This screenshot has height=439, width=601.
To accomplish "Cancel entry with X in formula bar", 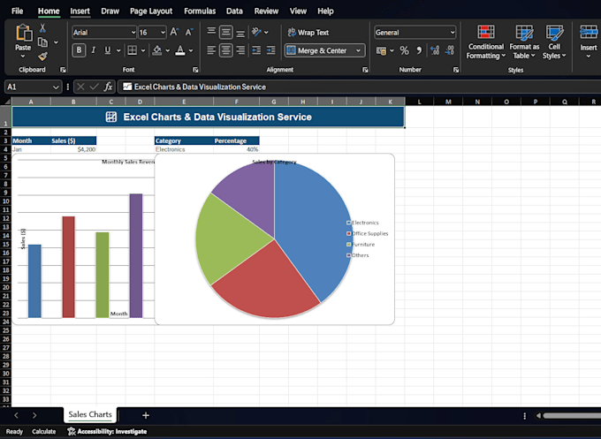I will 80,87.
